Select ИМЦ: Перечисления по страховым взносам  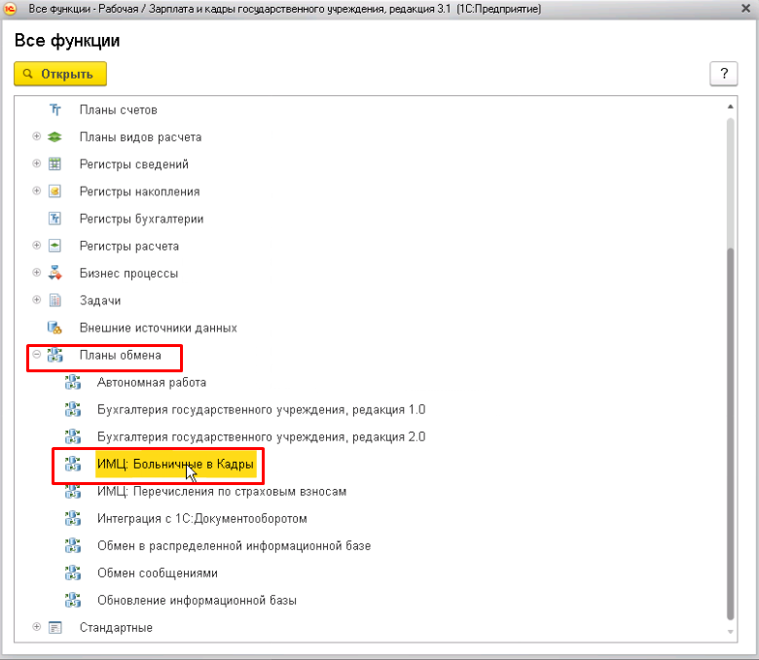(222, 492)
